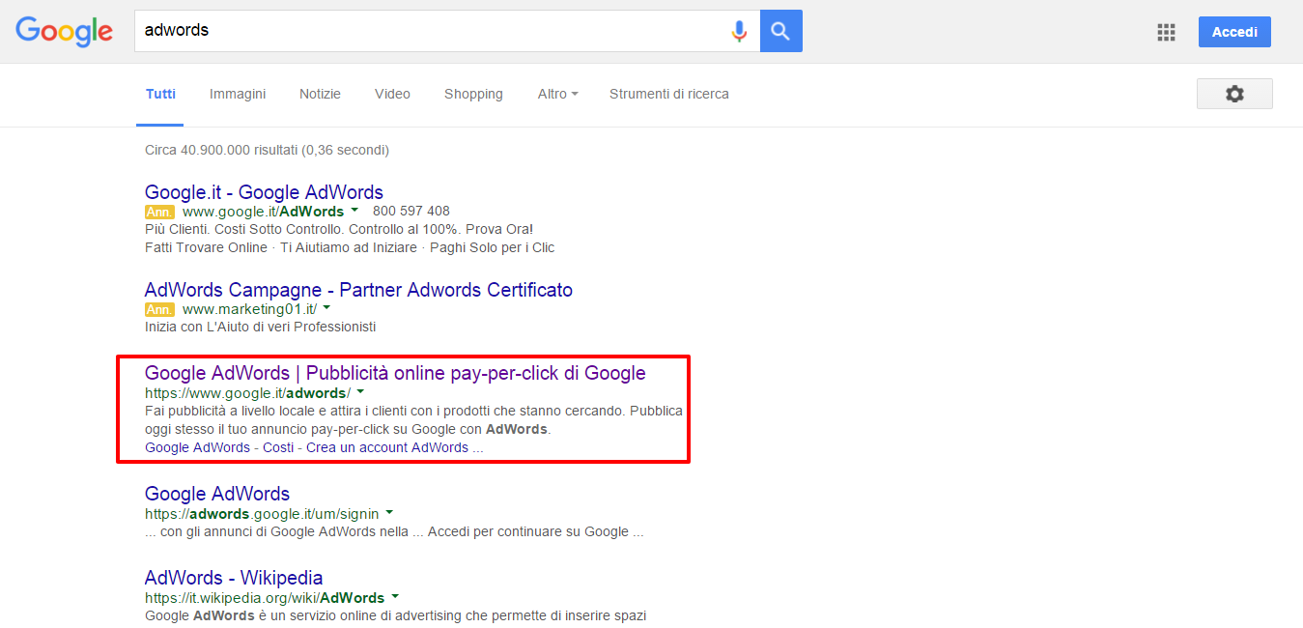Screen dimensions: 1303x628
Task: Click the Google logo
Action: 65,31
